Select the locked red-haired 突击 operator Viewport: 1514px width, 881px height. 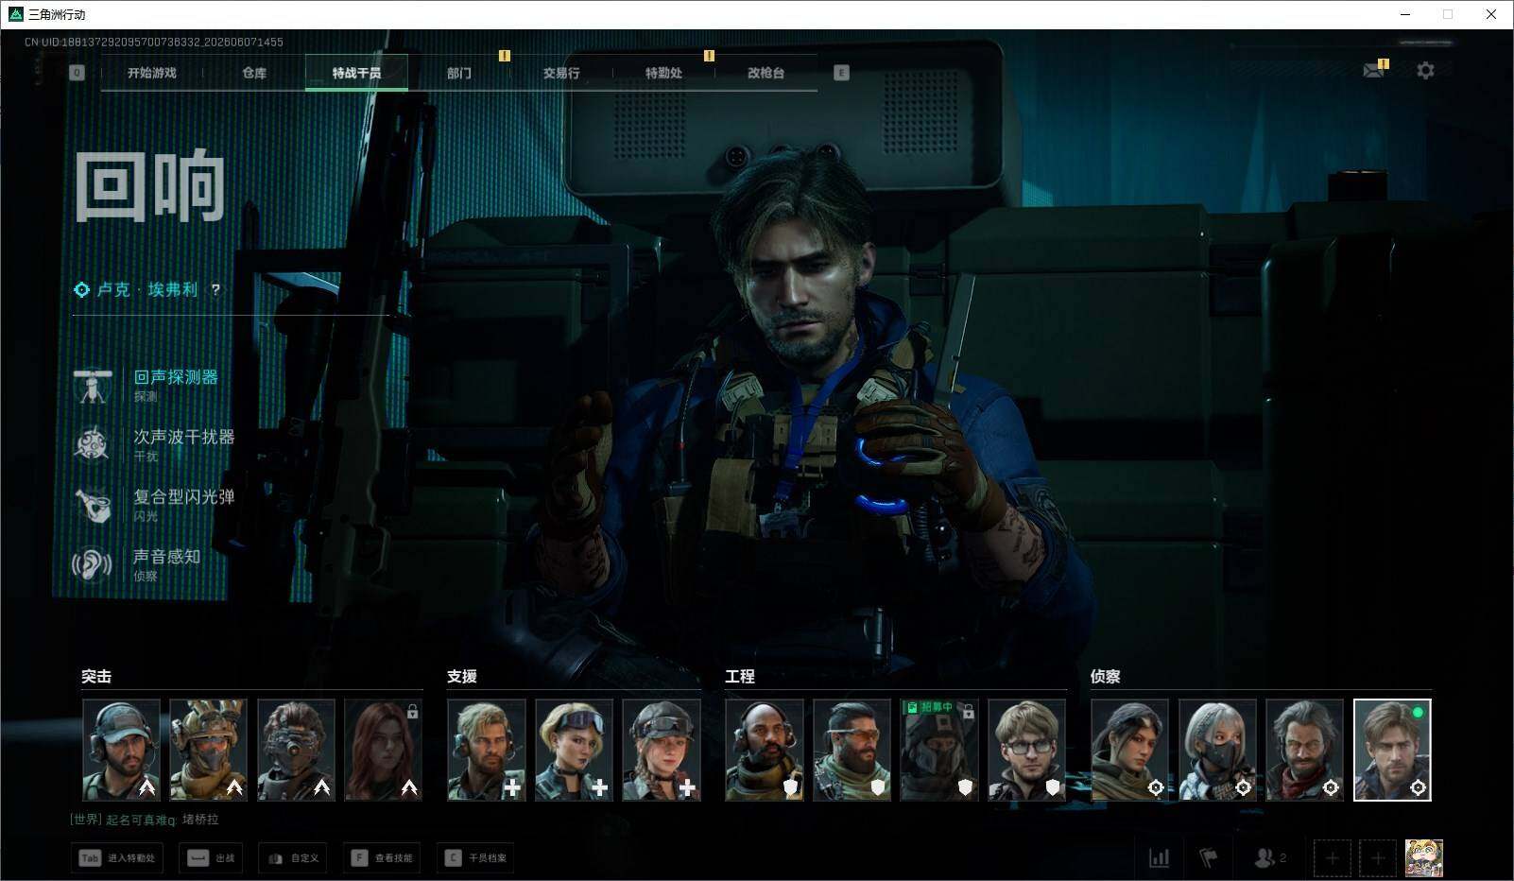384,750
